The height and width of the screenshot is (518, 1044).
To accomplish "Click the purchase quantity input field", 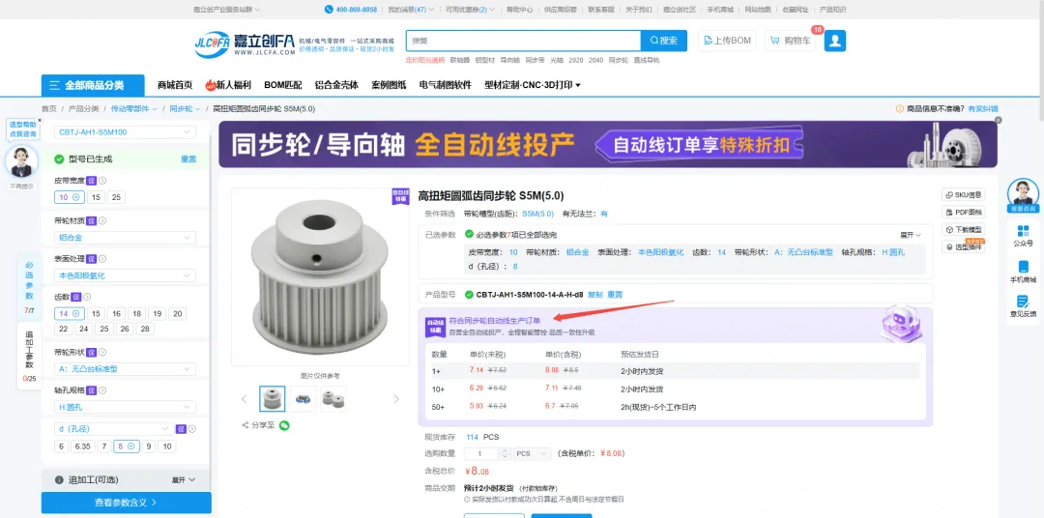I will coord(487,453).
